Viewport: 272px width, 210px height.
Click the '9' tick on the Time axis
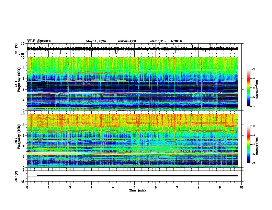pos(220,187)
